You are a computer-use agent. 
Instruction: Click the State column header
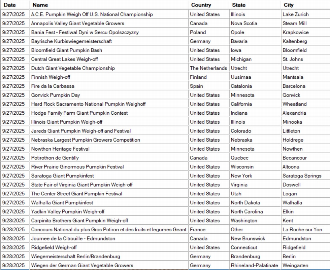238,5
